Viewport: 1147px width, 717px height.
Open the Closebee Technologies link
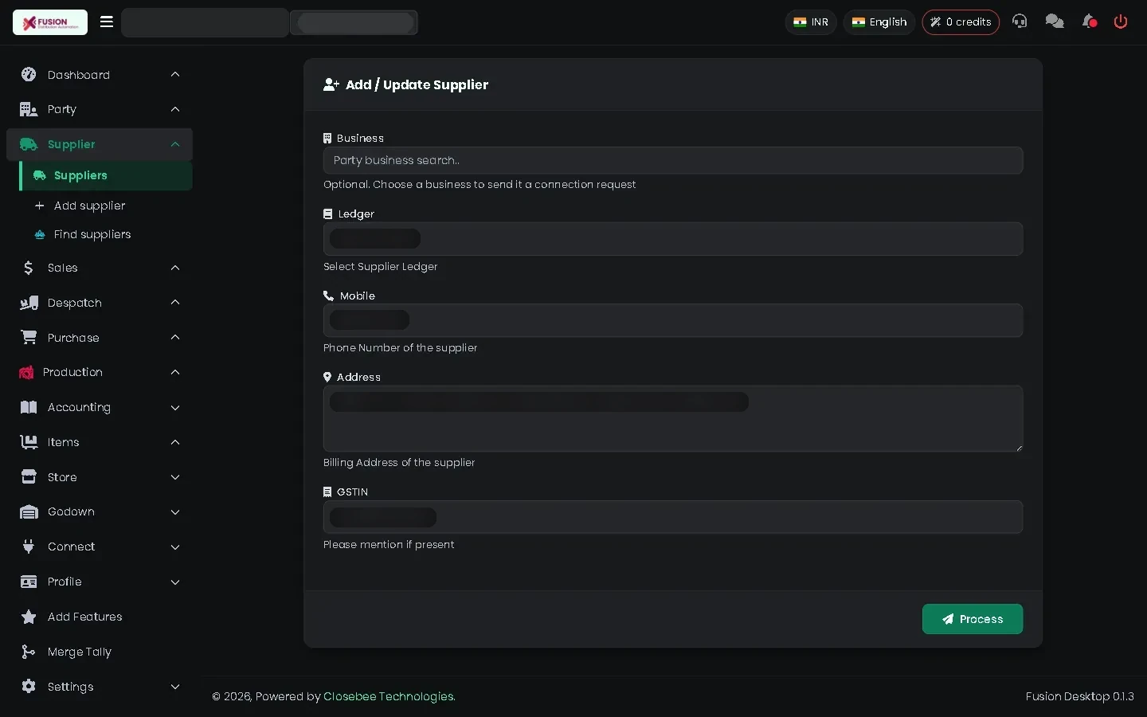(390, 696)
